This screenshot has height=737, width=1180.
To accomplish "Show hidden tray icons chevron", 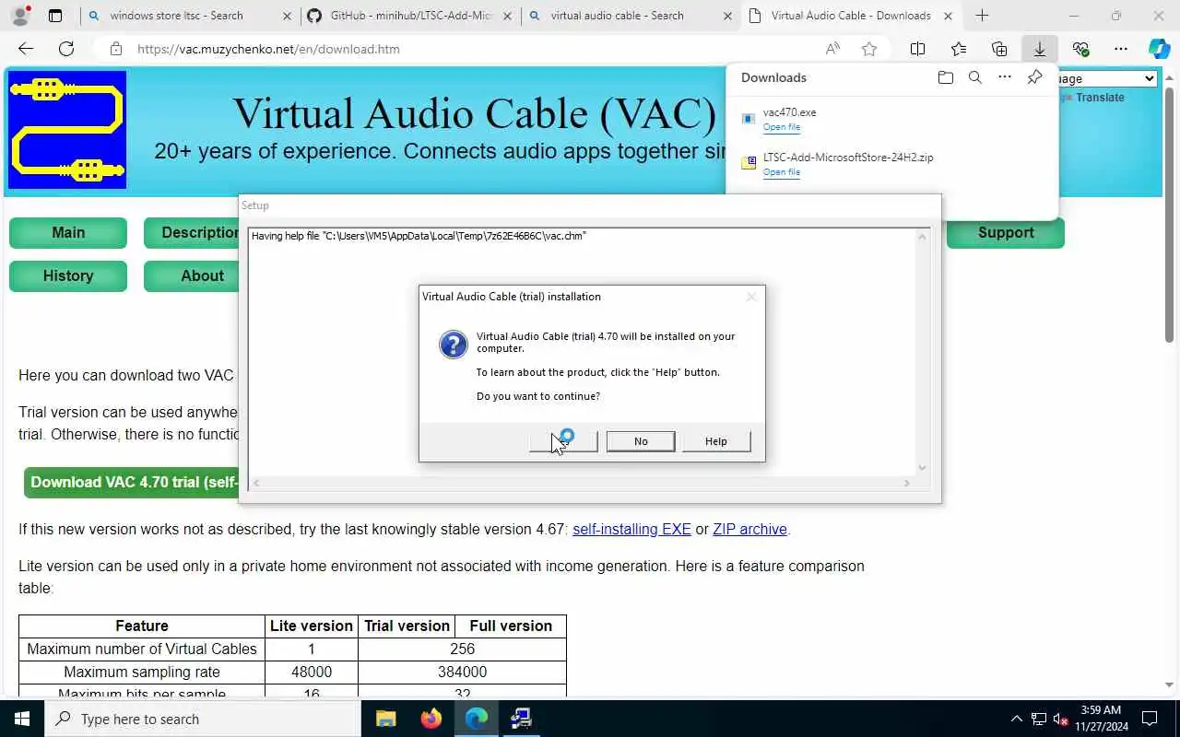I will pyautogui.click(x=1017, y=719).
